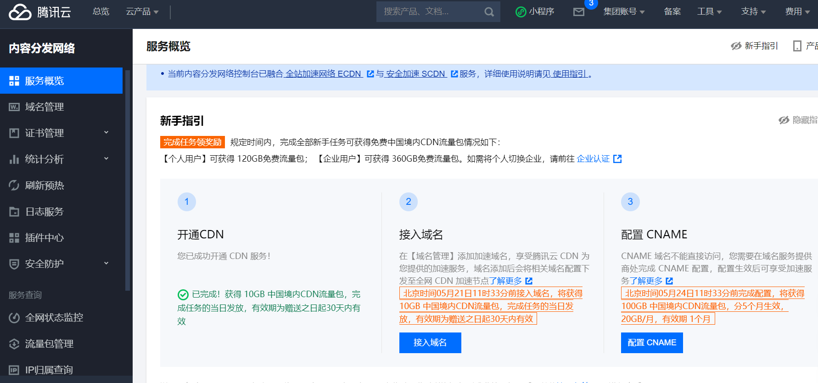818x383 pixels.
Task: Follow the 企业认证 link
Action: click(x=593, y=159)
